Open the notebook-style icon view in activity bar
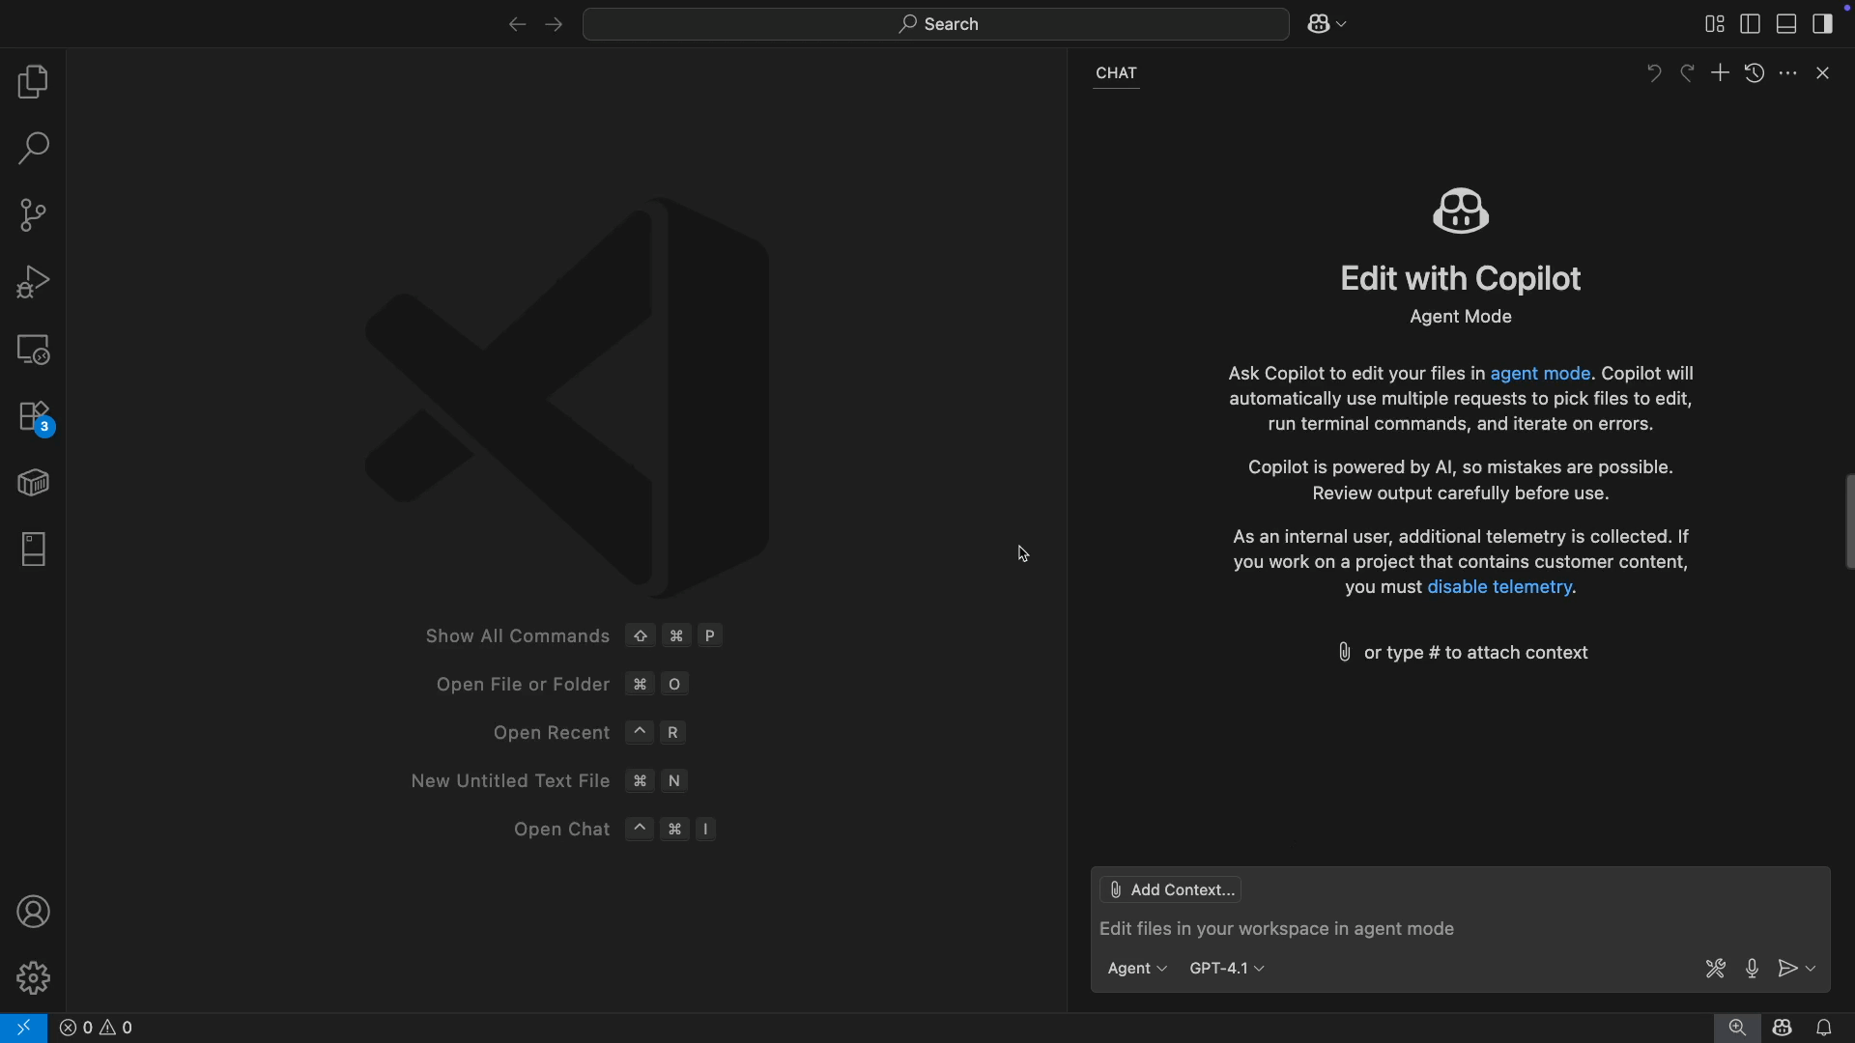 33,550
